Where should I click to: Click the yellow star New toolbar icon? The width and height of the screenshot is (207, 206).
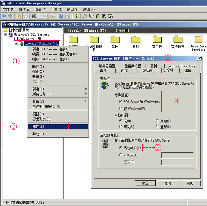[77, 16]
